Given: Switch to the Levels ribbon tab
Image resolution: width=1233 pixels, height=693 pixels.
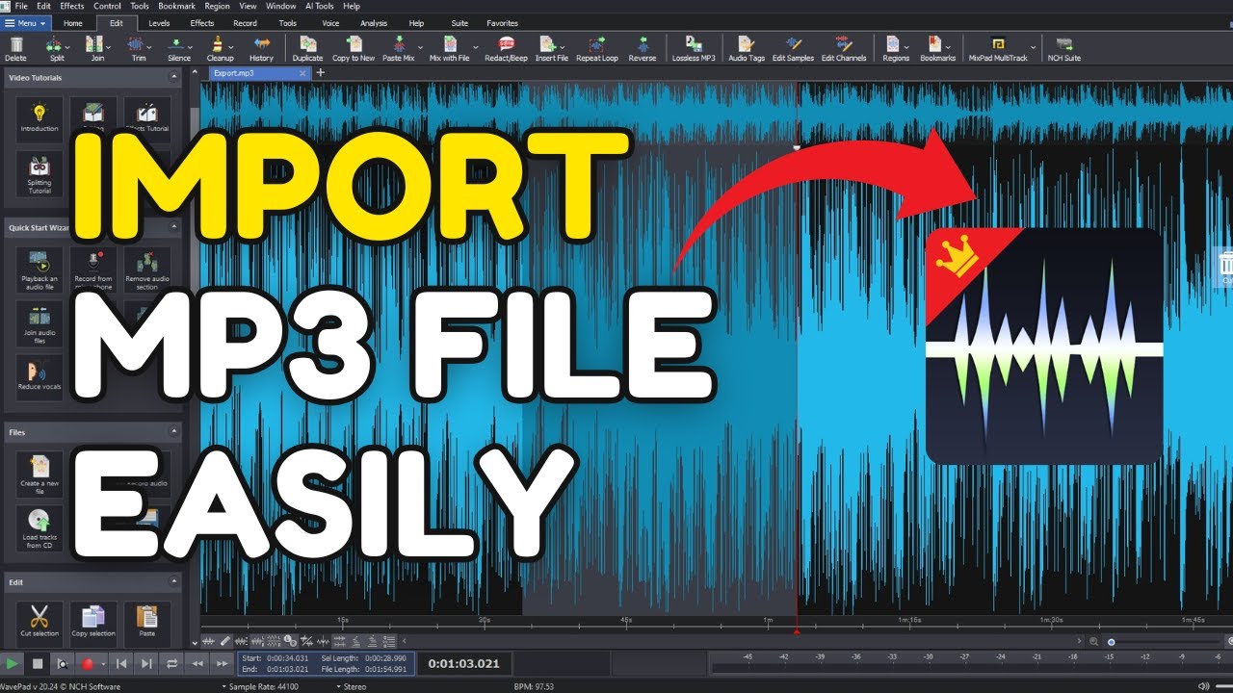Looking at the screenshot, I should click(160, 23).
